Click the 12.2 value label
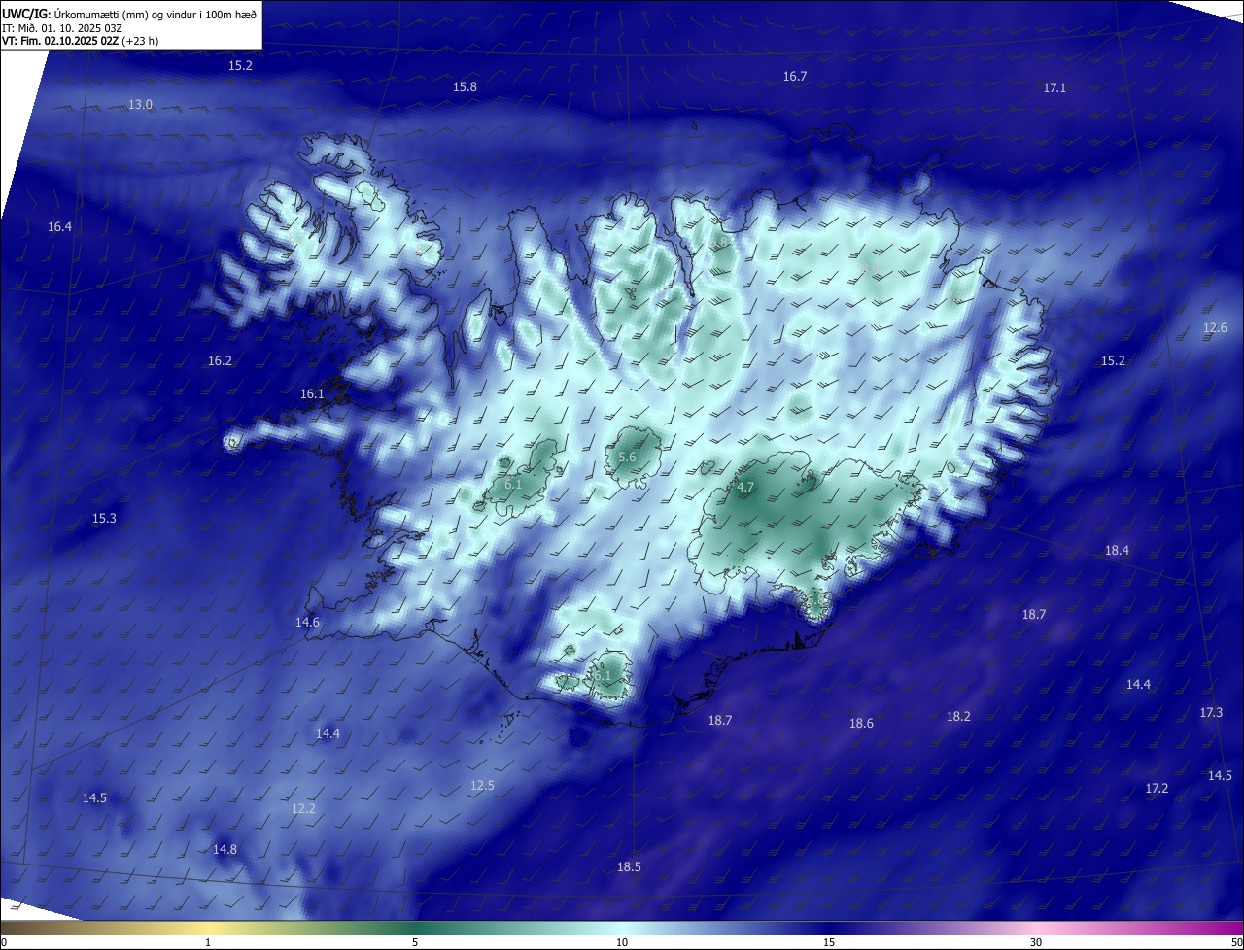 click(x=303, y=808)
